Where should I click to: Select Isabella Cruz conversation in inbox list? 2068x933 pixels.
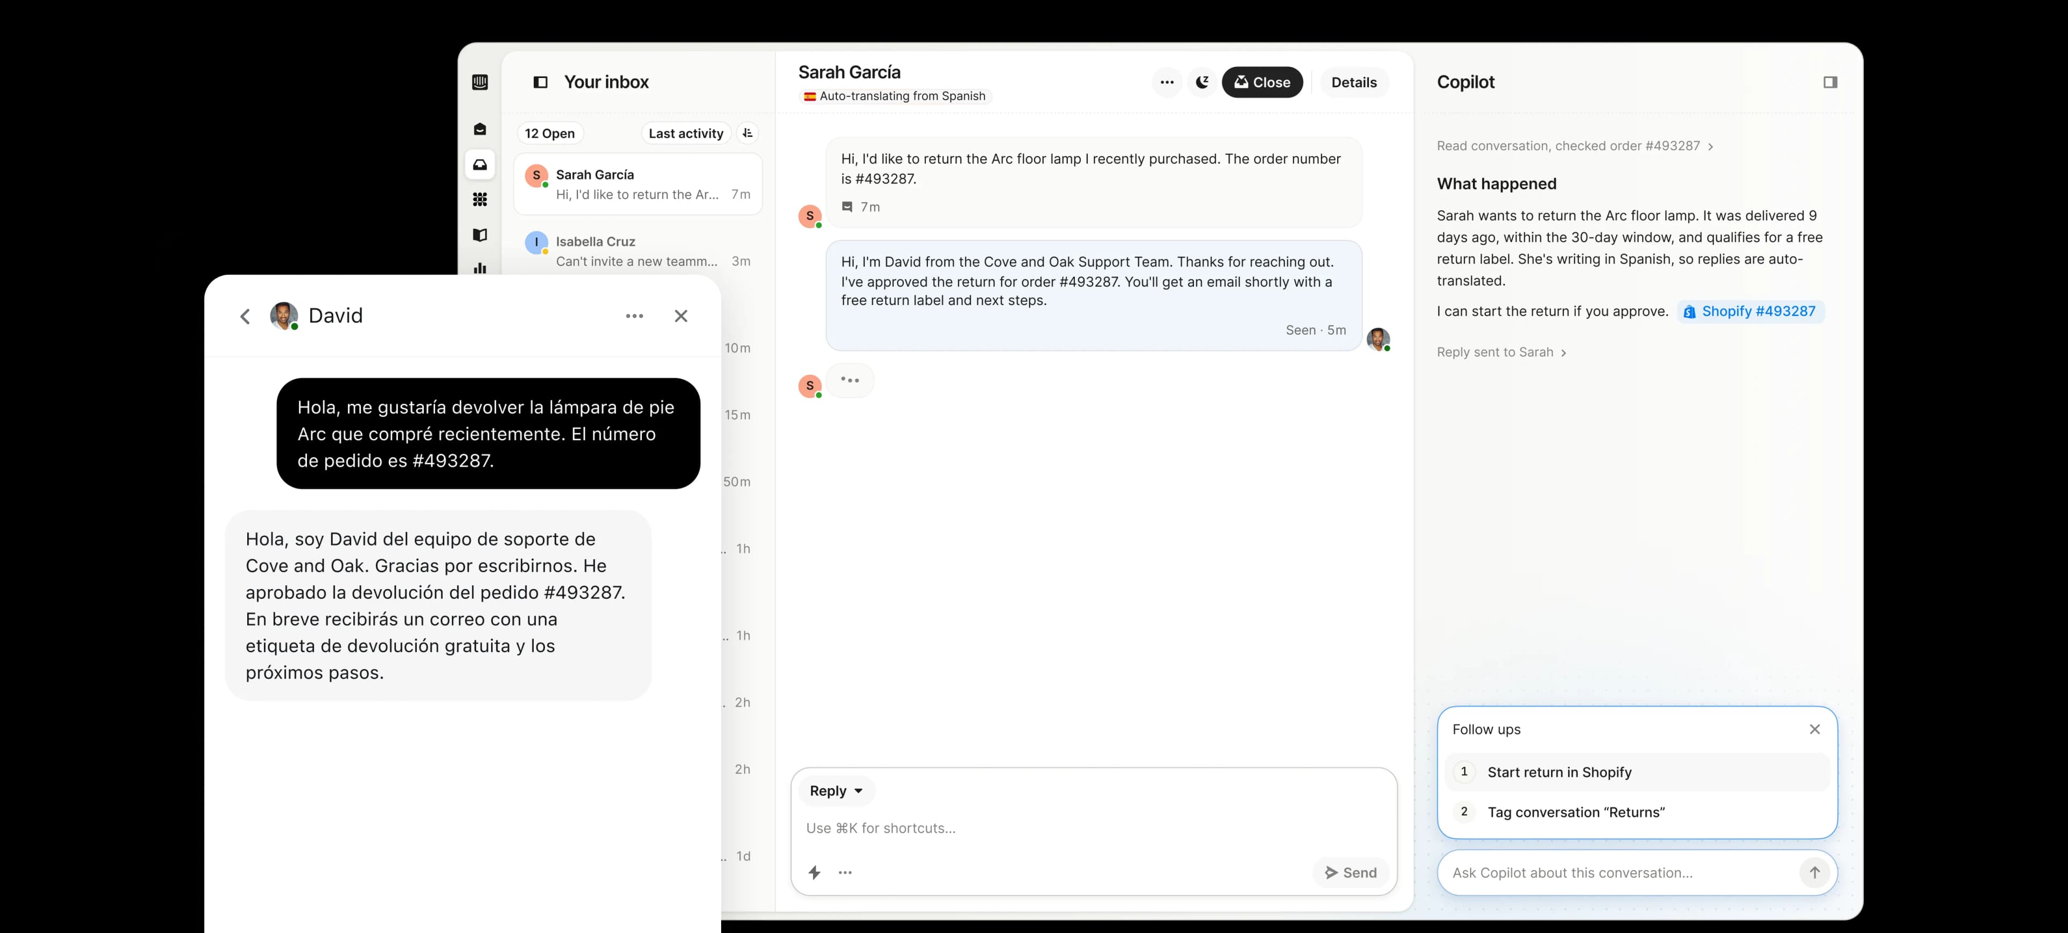[x=638, y=251]
